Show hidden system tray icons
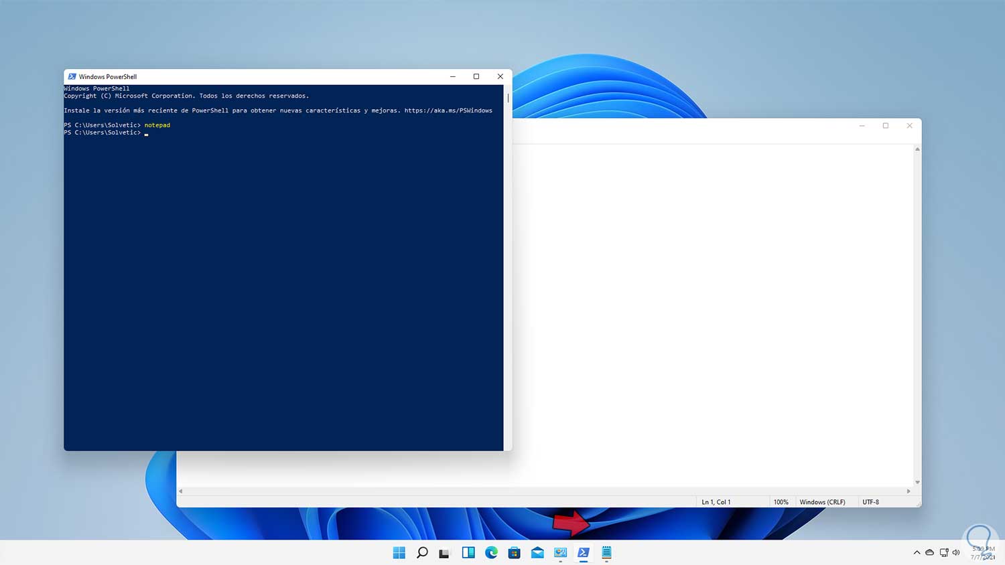This screenshot has width=1005, height=565. coord(917,553)
